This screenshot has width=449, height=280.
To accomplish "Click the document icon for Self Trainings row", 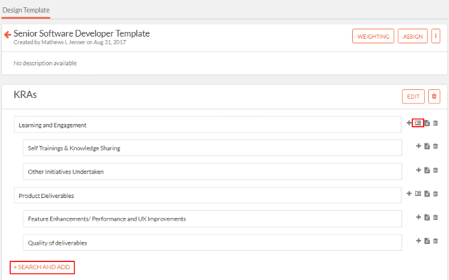I will click(427, 146).
